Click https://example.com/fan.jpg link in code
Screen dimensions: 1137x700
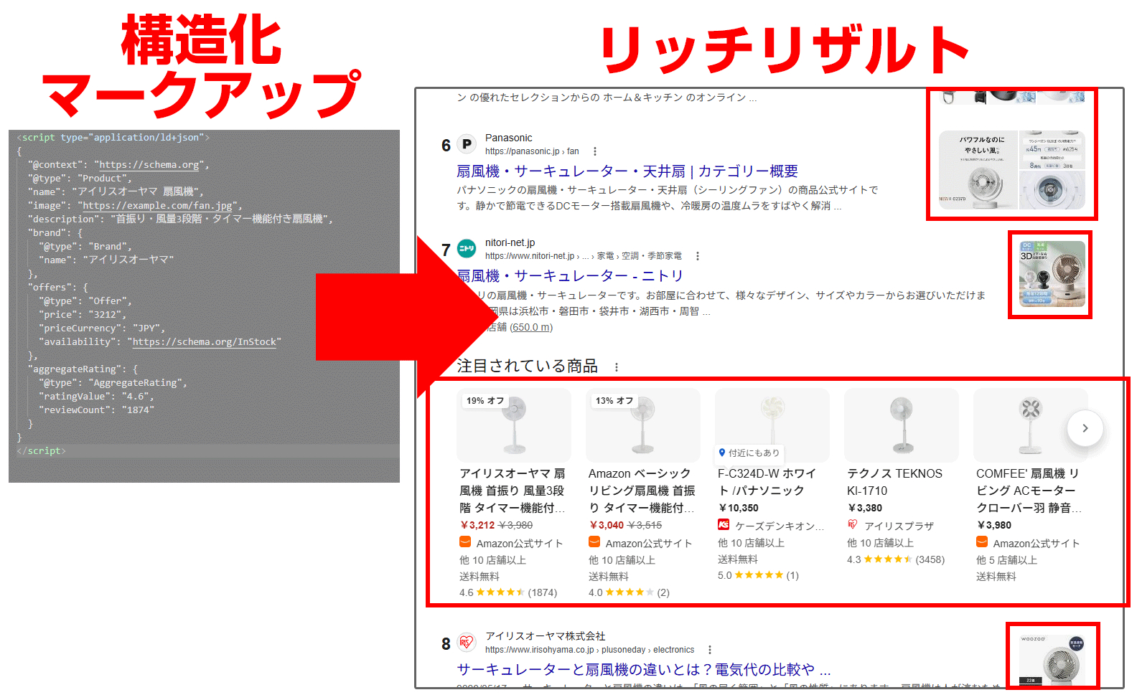pos(157,206)
